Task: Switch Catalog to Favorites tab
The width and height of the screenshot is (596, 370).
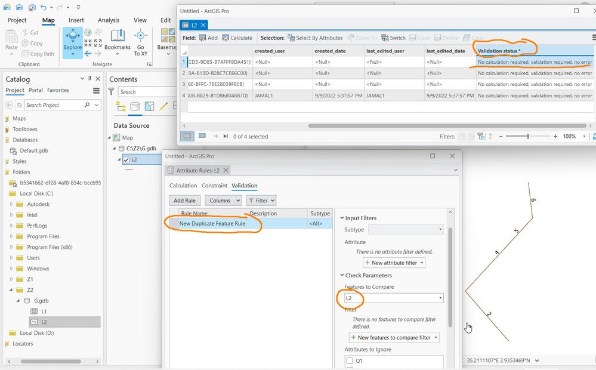Action: tap(58, 90)
